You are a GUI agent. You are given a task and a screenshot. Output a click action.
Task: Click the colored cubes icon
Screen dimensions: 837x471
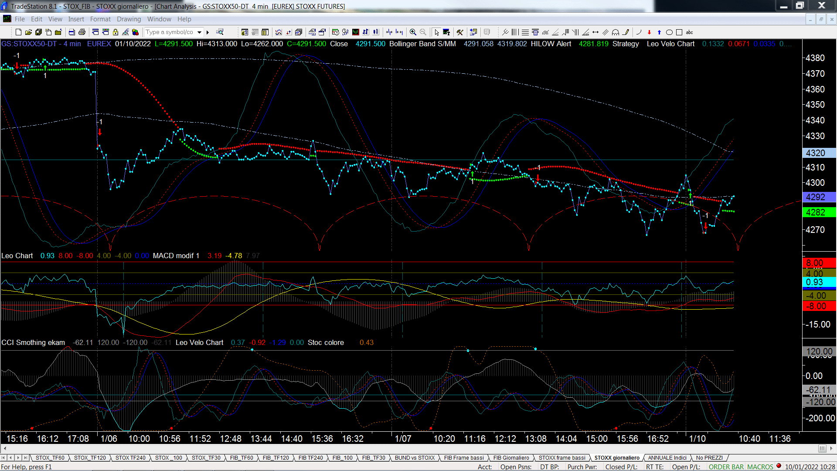(x=136, y=32)
